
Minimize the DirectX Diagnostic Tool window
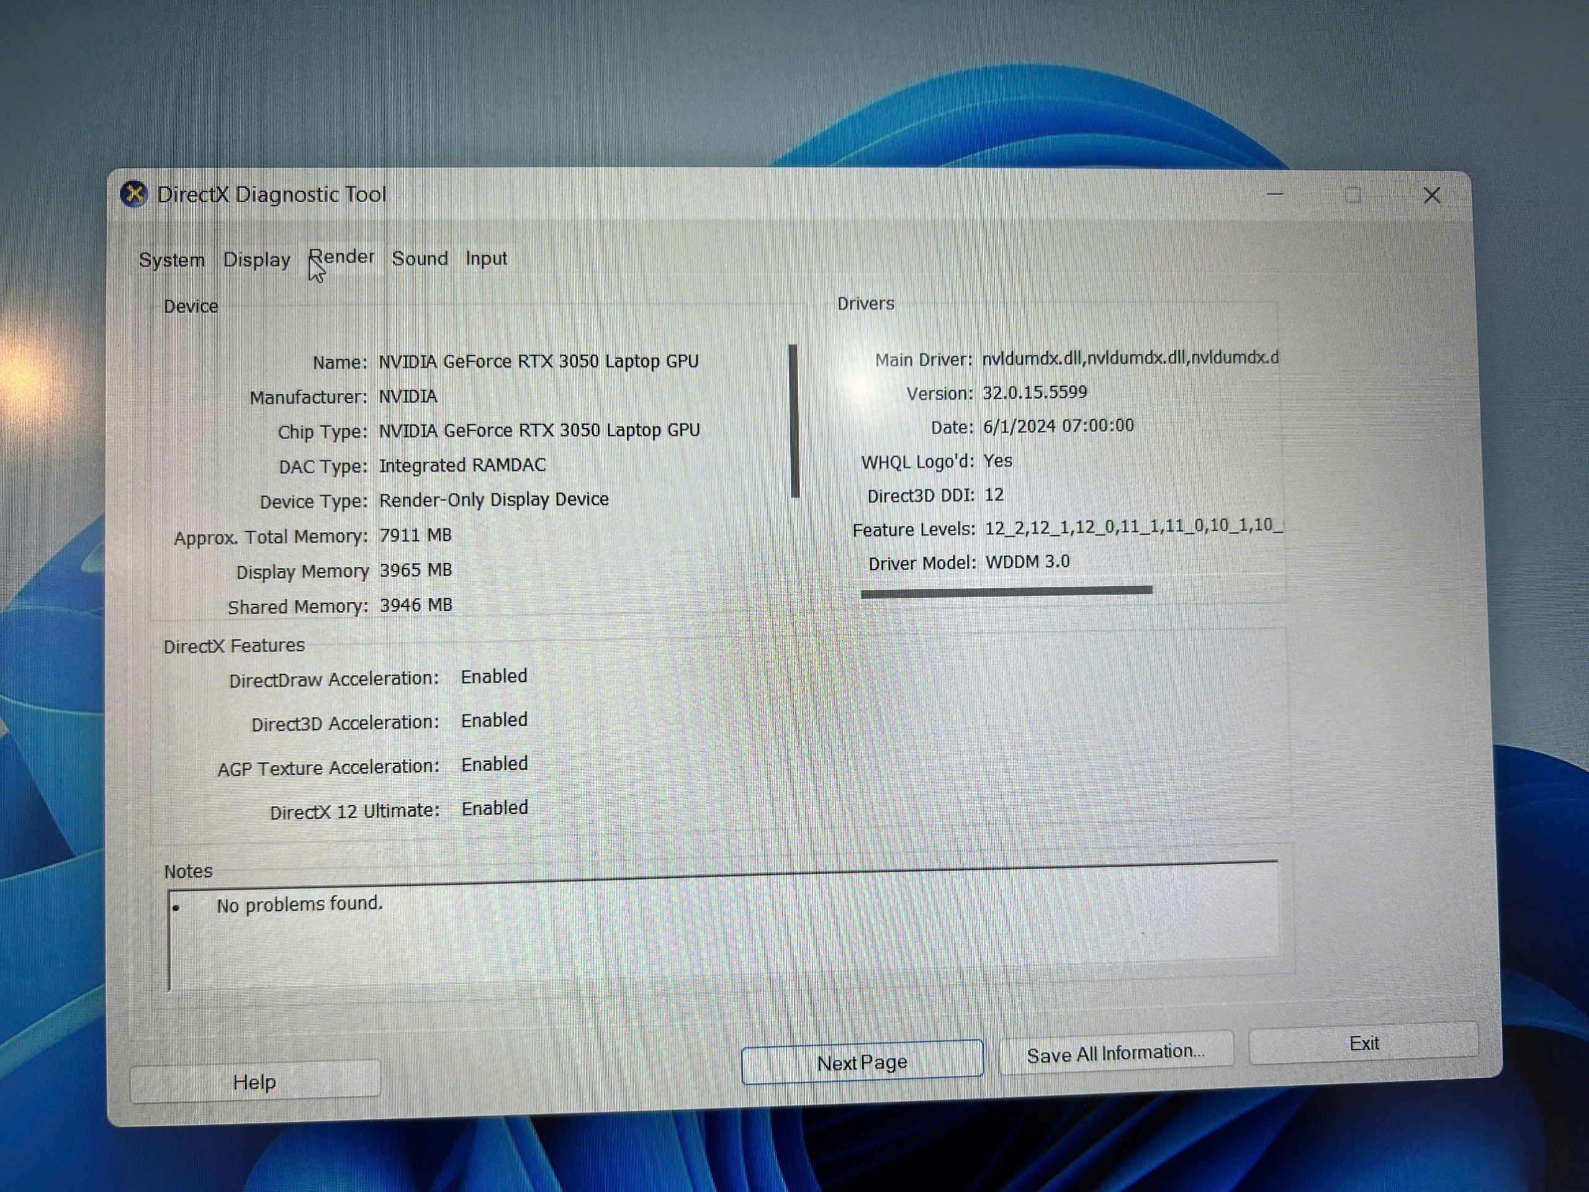click(1275, 194)
